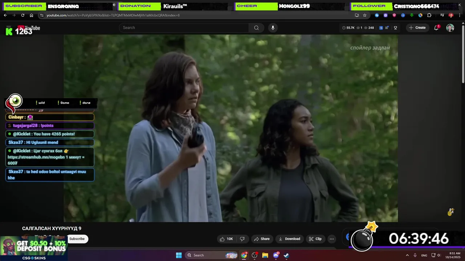This screenshot has height=261, width=465.
Task: Reload the current YouTube page
Action: click(23, 15)
